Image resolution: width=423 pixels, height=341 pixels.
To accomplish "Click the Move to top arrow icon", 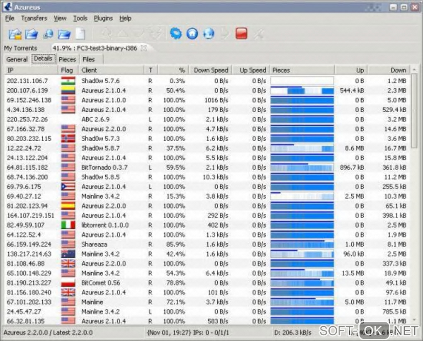I will pyautogui.click(x=106, y=34).
